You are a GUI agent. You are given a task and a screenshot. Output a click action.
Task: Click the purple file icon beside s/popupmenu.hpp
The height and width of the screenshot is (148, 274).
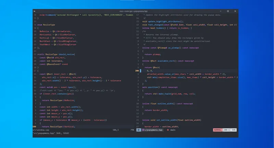click(143, 130)
